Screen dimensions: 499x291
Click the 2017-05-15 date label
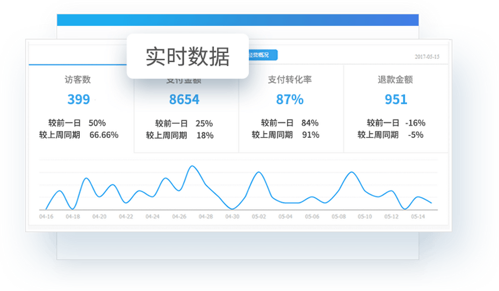[427, 57]
